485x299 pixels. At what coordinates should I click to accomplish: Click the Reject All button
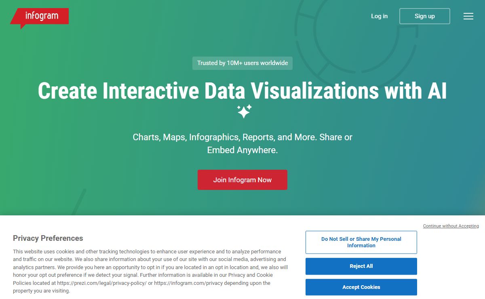pos(361,266)
